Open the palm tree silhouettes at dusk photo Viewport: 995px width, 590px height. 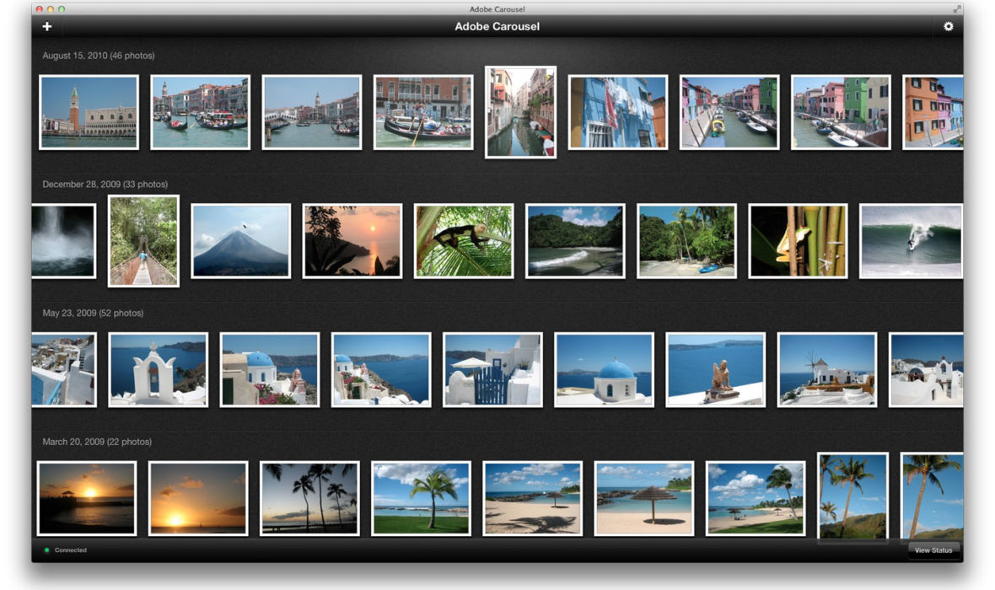[309, 498]
